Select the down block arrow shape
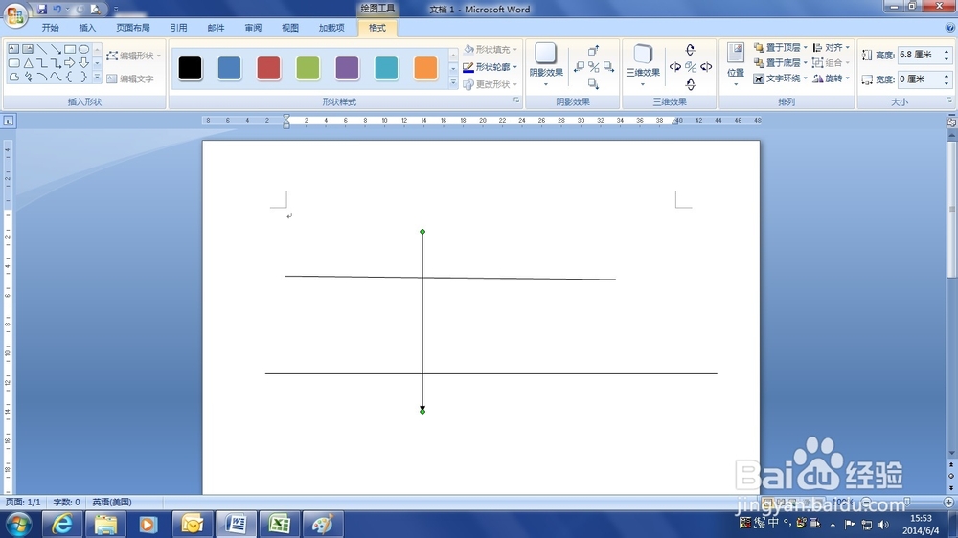 click(x=83, y=63)
